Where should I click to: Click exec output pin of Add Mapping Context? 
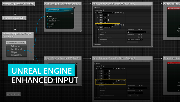pos(72,14)
